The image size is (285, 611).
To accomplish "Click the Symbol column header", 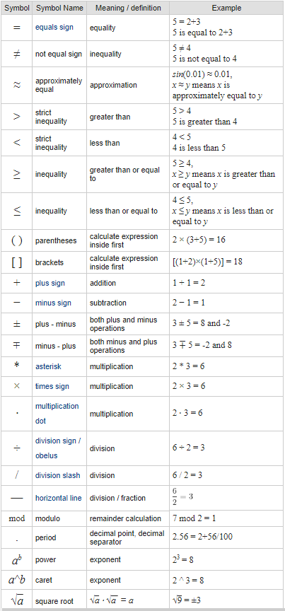I will pyautogui.click(x=17, y=8).
